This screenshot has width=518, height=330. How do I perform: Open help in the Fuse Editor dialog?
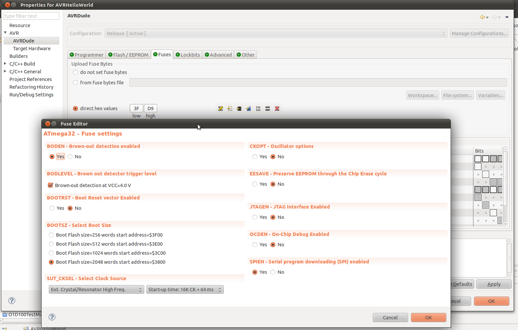click(52, 317)
